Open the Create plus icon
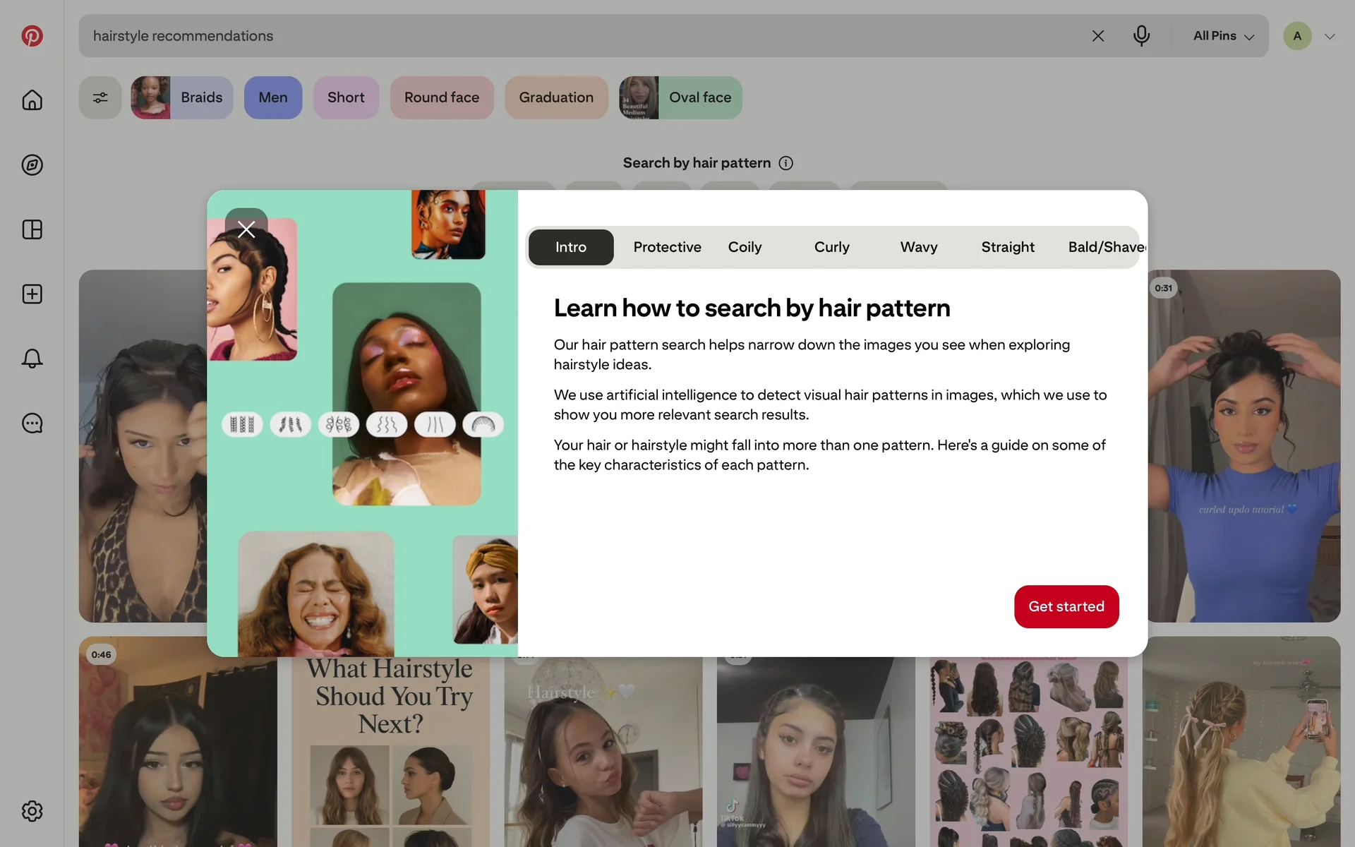The height and width of the screenshot is (847, 1355). click(32, 294)
